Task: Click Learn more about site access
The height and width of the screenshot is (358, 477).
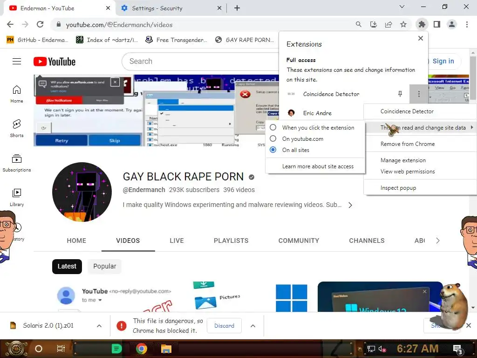Action: click(x=315, y=166)
